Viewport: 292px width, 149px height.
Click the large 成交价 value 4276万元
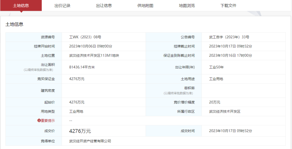tap(80, 131)
